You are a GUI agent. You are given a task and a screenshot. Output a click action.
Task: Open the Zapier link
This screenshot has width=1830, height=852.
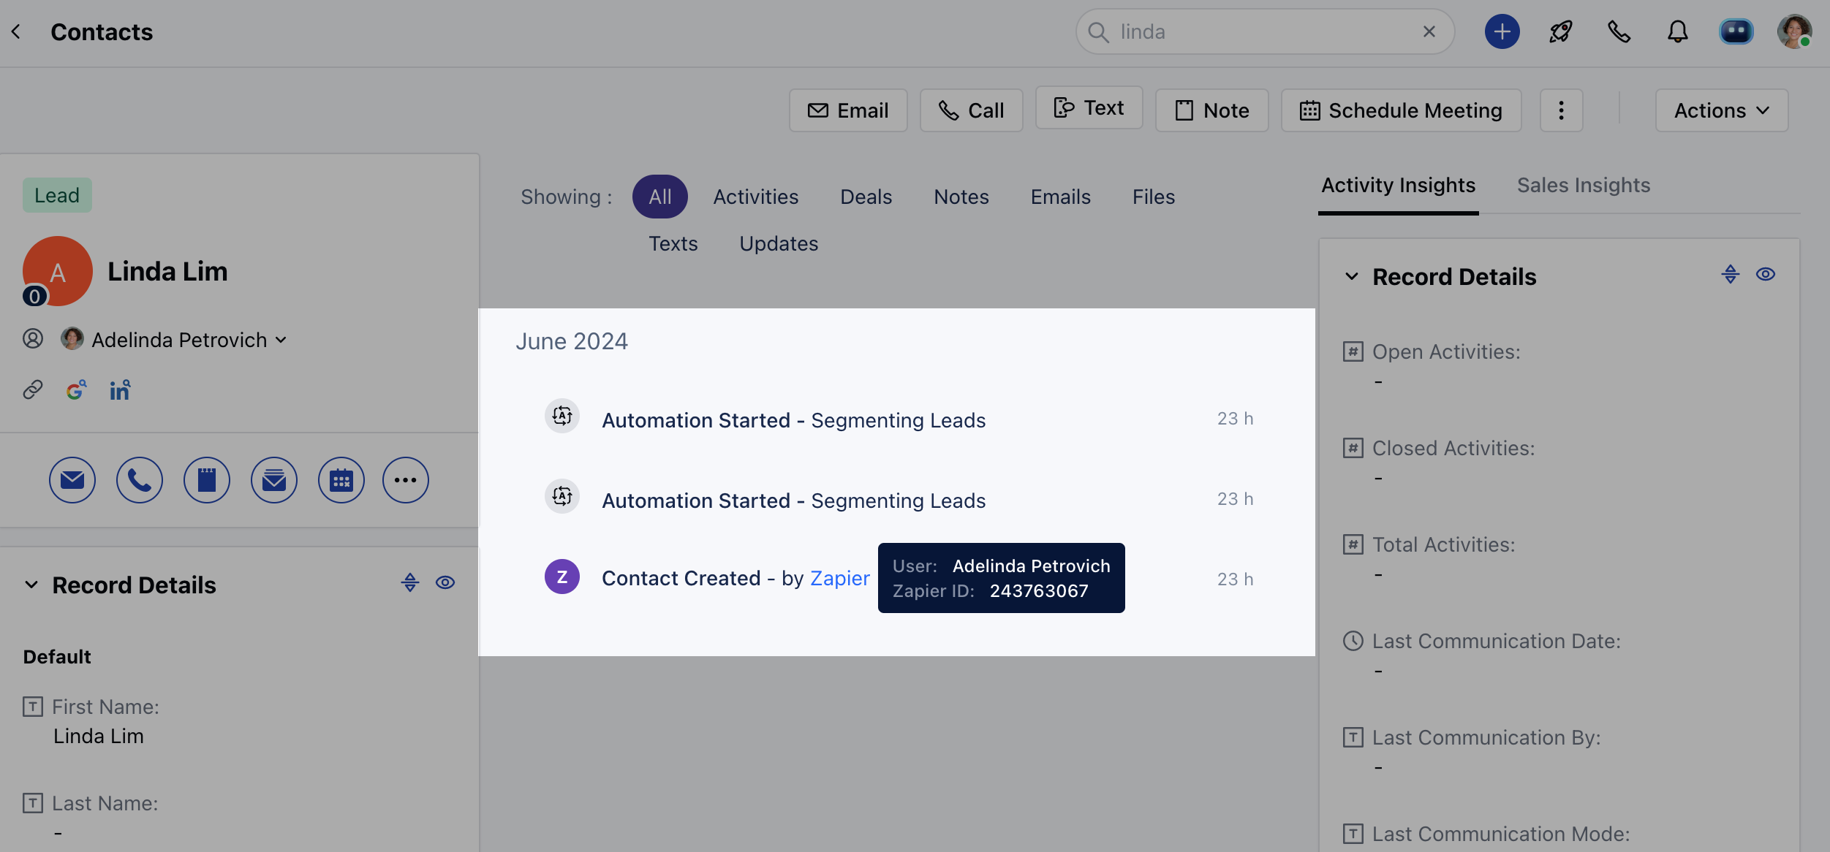click(840, 578)
